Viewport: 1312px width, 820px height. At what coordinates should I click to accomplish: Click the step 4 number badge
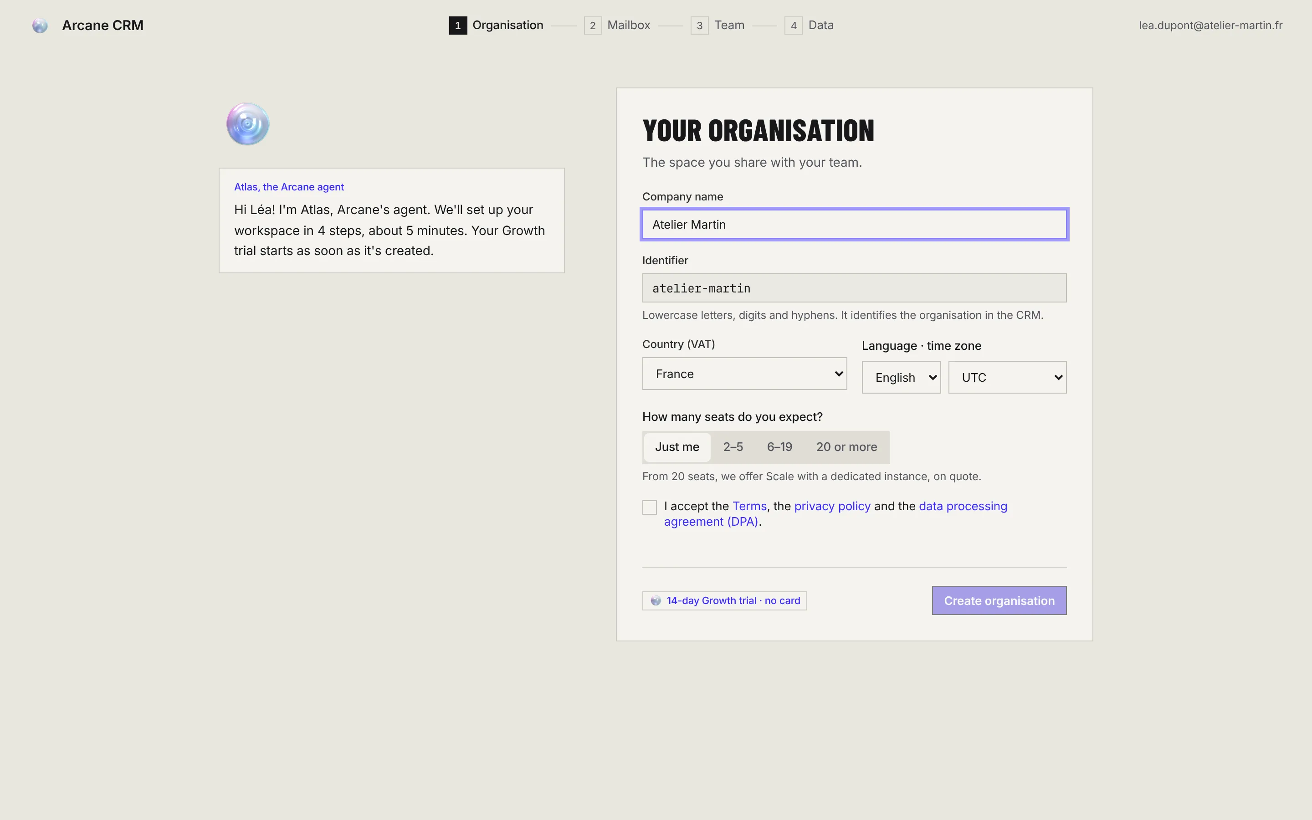(793, 26)
